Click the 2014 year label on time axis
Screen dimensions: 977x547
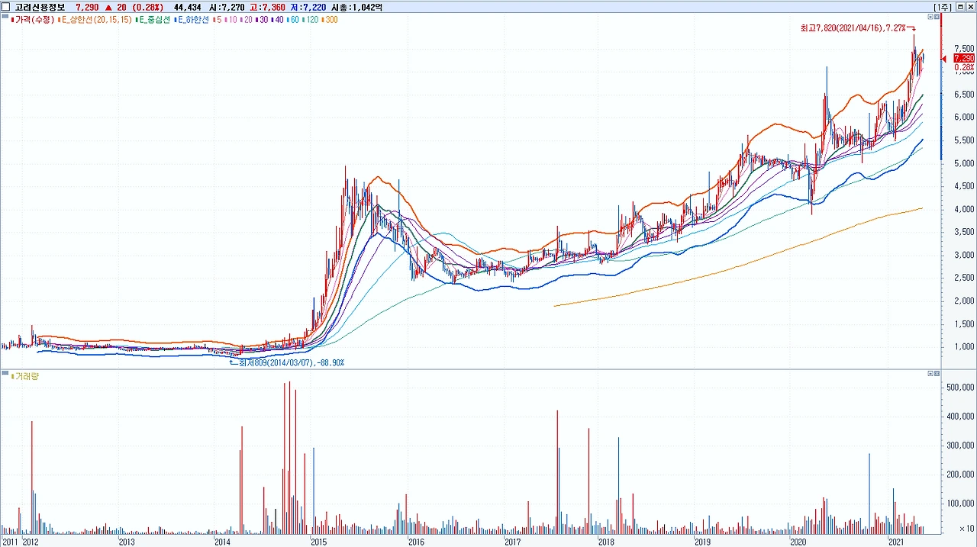click(x=222, y=542)
